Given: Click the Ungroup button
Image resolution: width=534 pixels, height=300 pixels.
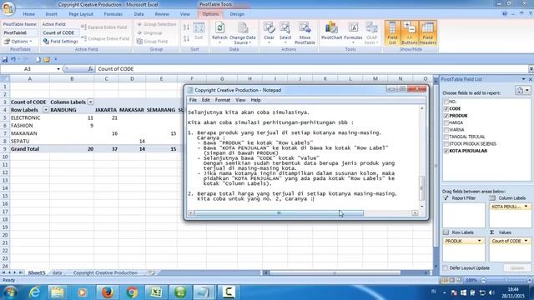Looking at the screenshot, I should (149, 33).
